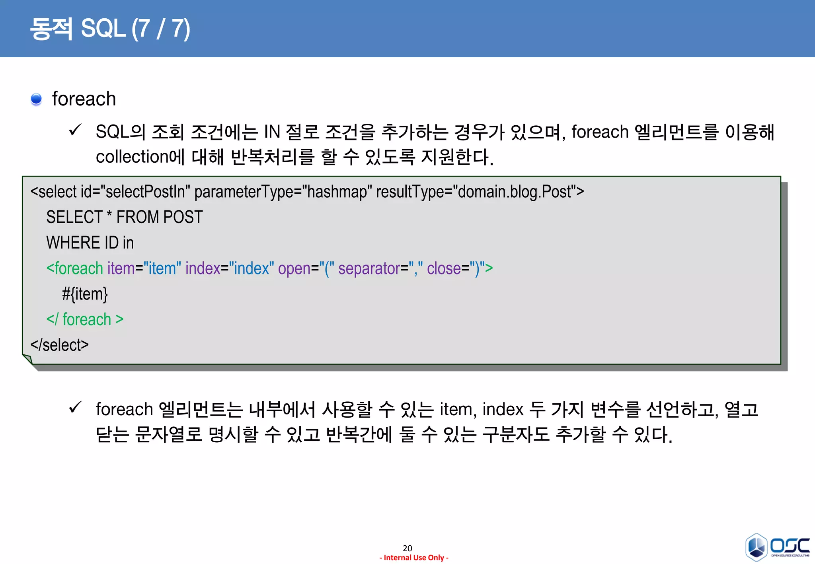815x564 pixels.
Task: Click the 'SELECT * FROM POST' code line
Action: pos(125,217)
